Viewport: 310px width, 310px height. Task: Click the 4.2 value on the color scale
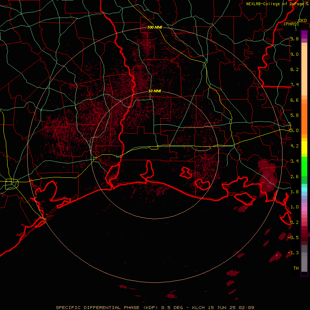pos(294,146)
